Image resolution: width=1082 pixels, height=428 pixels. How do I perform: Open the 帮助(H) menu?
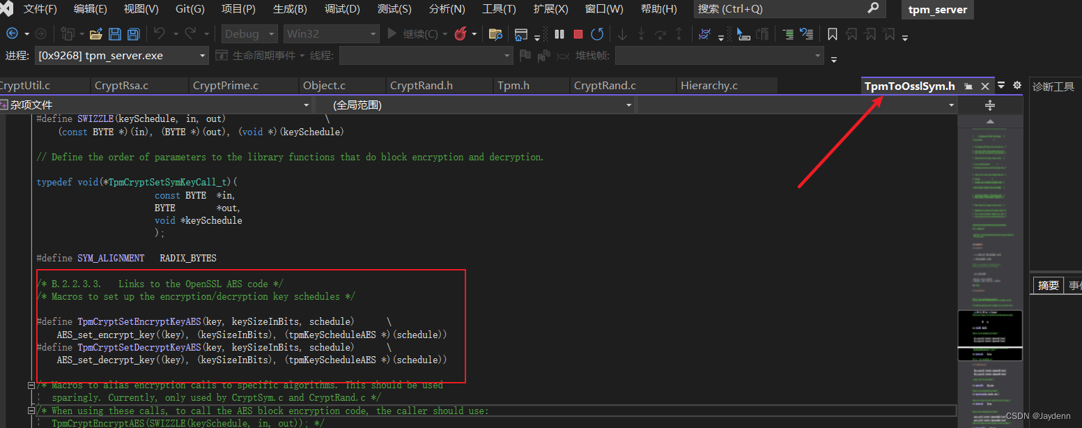tap(658, 9)
